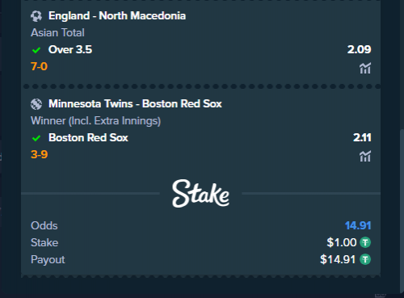Click the soccer ball icon beside England match
The width and height of the screenshot is (404, 298).
pos(36,16)
